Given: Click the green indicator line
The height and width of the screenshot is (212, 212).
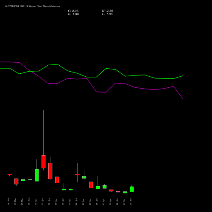Looking at the screenshot, I should click(x=92, y=77).
